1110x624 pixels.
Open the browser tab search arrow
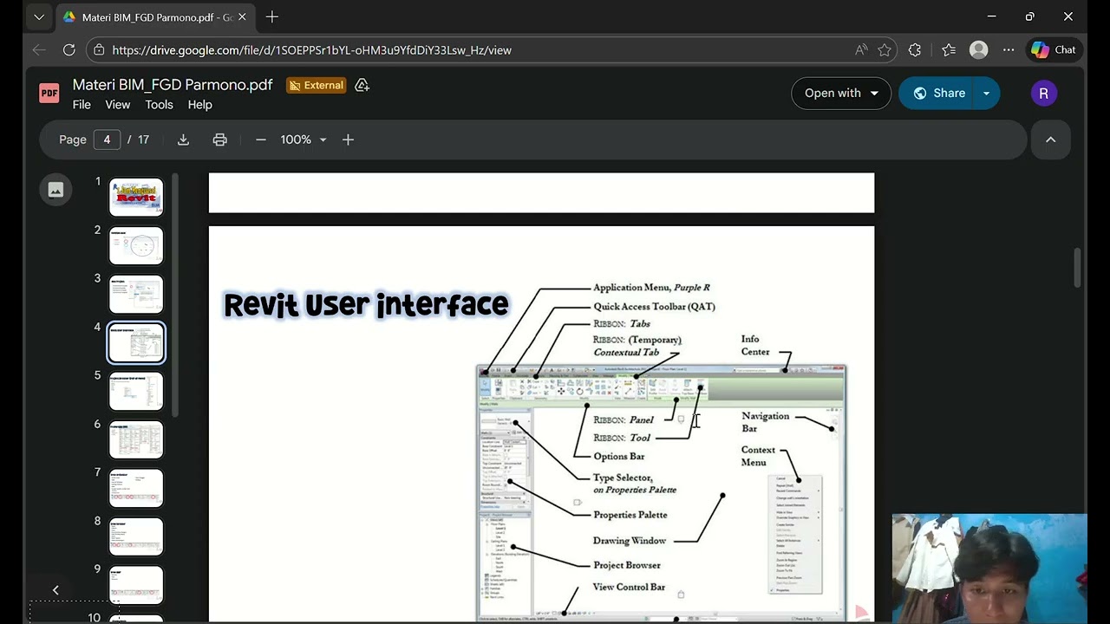click(x=39, y=16)
